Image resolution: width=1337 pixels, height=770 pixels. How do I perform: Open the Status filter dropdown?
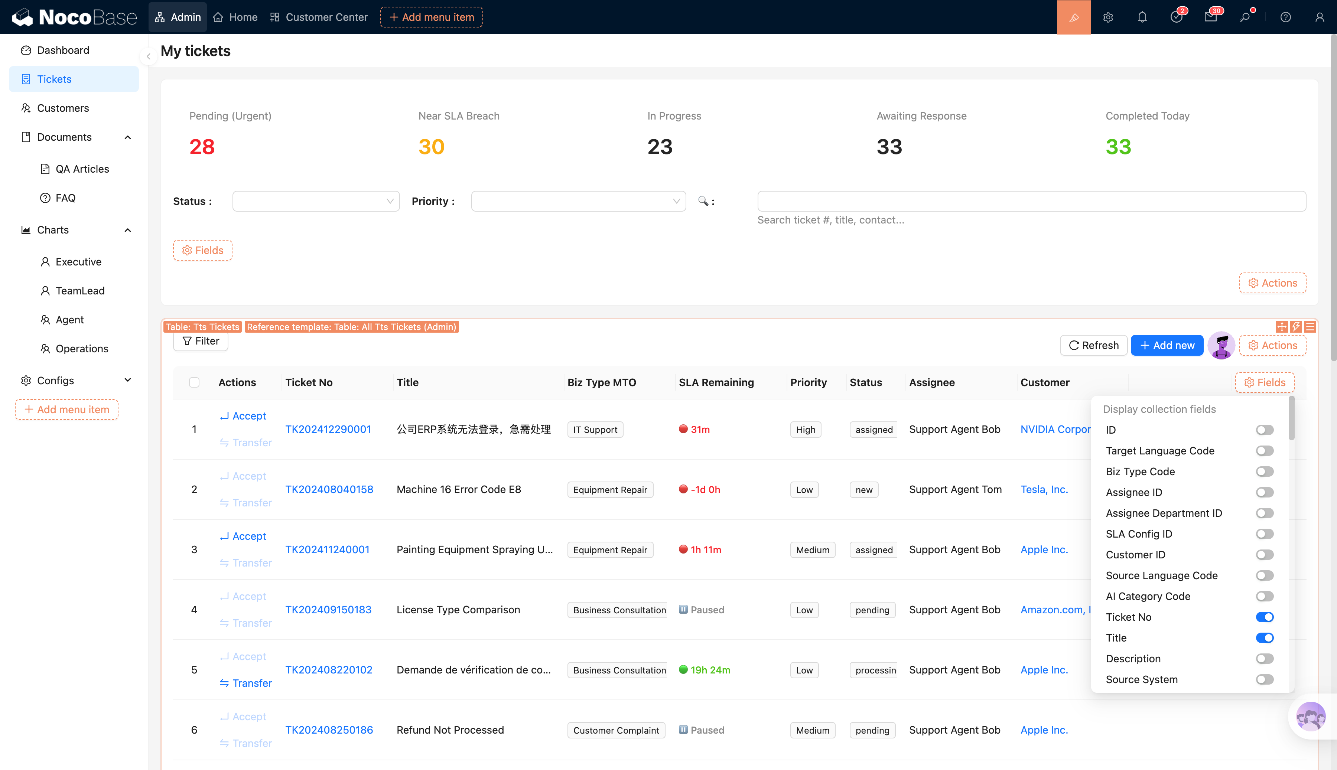pos(316,202)
